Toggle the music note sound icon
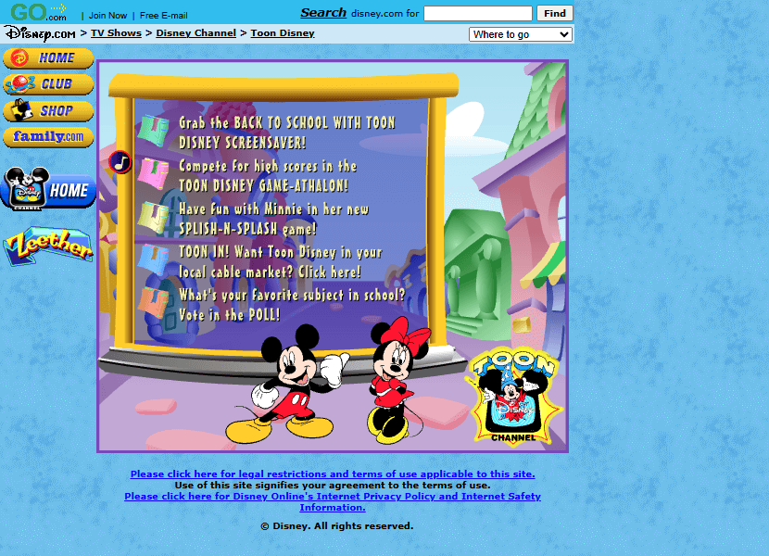Viewport: 769px width, 556px height. [x=120, y=162]
